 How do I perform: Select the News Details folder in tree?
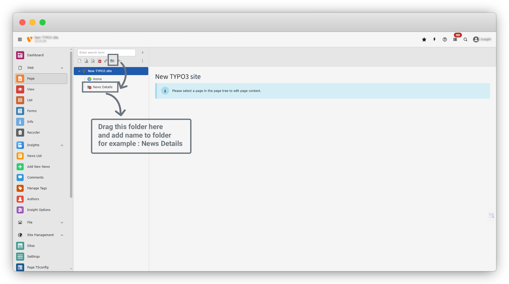102,87
